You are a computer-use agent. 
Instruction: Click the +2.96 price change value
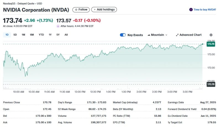tap(30, 20)
